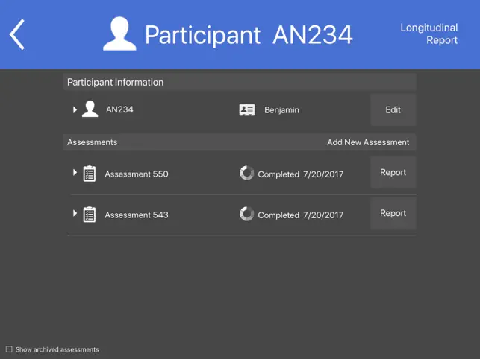Expand the Assessment 543 row
Viewport: 480px width, 359px height.
click(x=75, y=213)
